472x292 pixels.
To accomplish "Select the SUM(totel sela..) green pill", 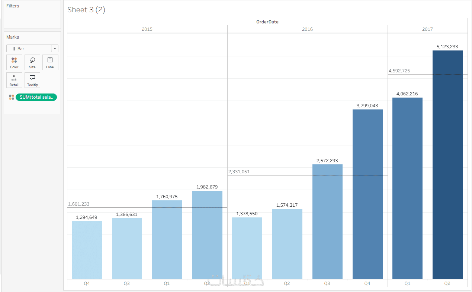I will pos(36,97).
